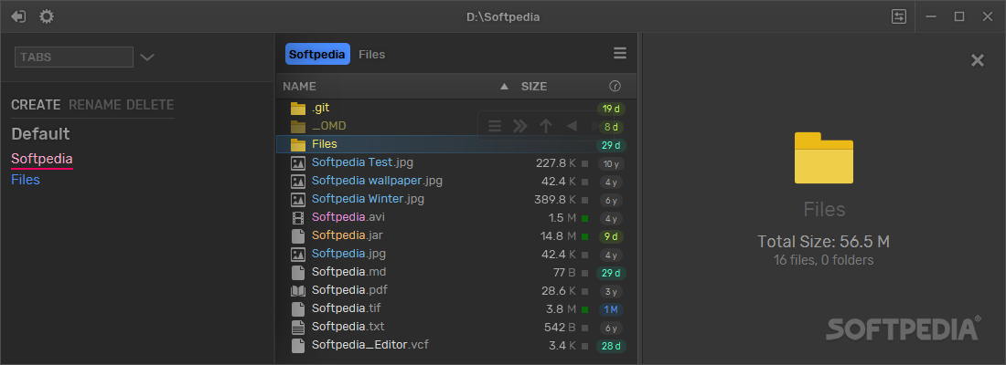Click the text file icon of Softpedia.txt

[298, 328]
